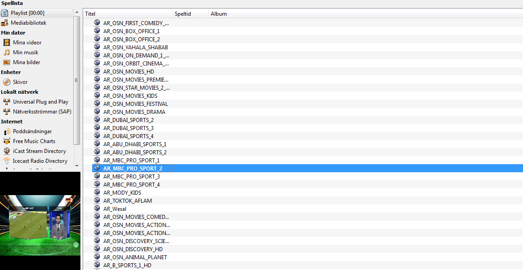Sort playlist by Speltid column header
Image resolution: width=523 pixels, height=270 pixels.
[x=191, y=13]
